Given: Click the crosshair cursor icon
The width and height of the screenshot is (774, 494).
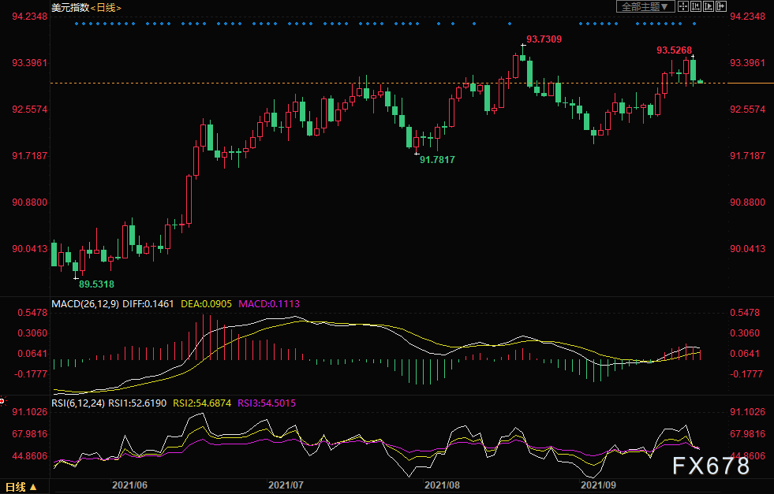Looking at the screenshot, I should click(683, 6).
